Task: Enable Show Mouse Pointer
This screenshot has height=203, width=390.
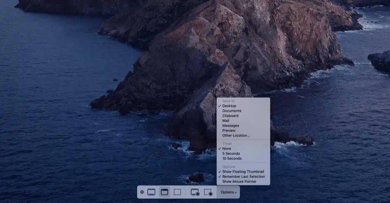Action: (x=239, y=181)
